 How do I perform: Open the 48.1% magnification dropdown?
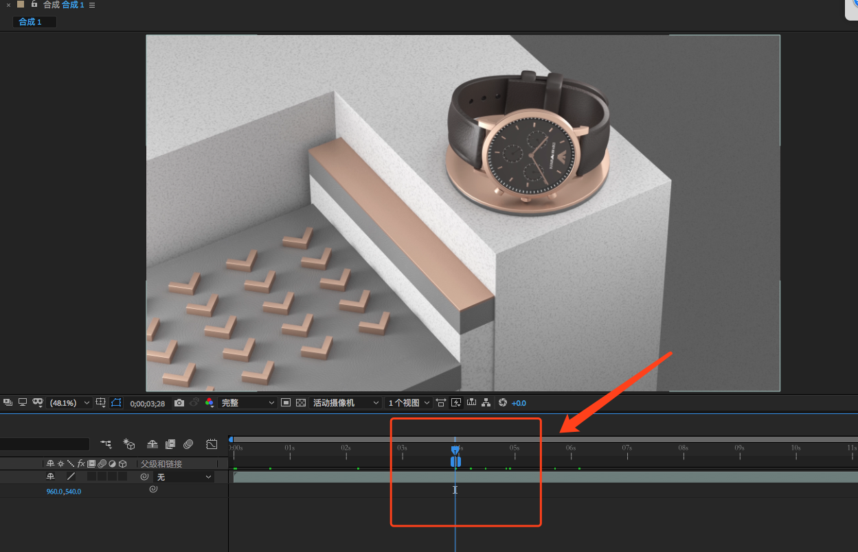click(69, 403)
